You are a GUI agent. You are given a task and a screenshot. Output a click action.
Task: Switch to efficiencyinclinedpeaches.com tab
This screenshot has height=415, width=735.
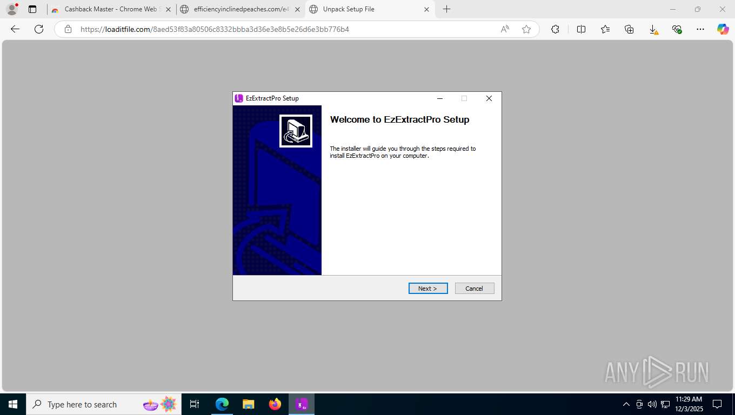(240, 9)
